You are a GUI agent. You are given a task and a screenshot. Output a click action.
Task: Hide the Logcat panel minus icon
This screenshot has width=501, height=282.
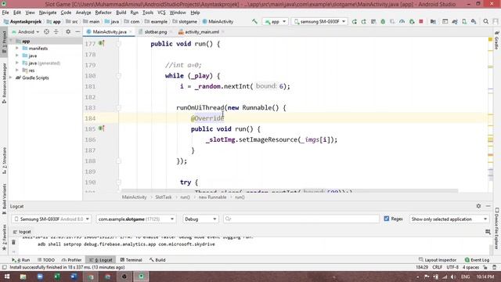click(x=488, y=206)
